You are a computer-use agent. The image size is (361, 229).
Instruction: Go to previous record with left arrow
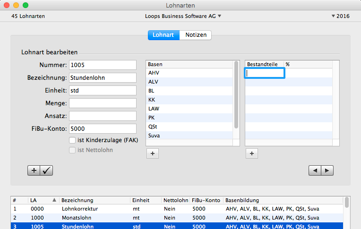click(314, 170)
